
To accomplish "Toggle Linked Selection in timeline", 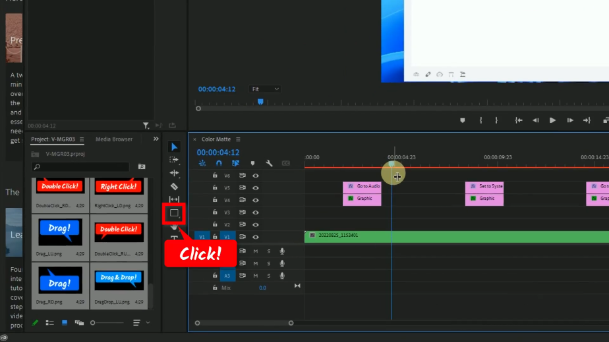I will click(236, 163).
